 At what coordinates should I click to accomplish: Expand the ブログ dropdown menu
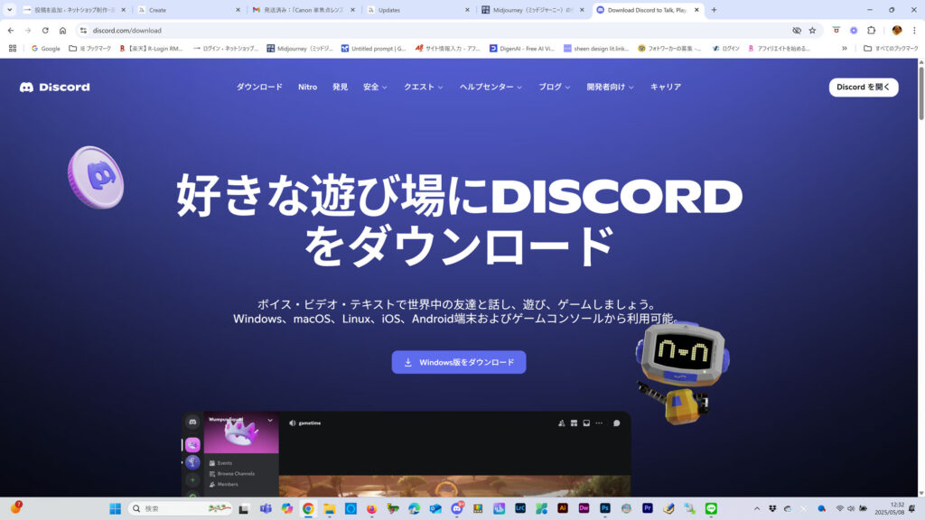click(554, 88)
